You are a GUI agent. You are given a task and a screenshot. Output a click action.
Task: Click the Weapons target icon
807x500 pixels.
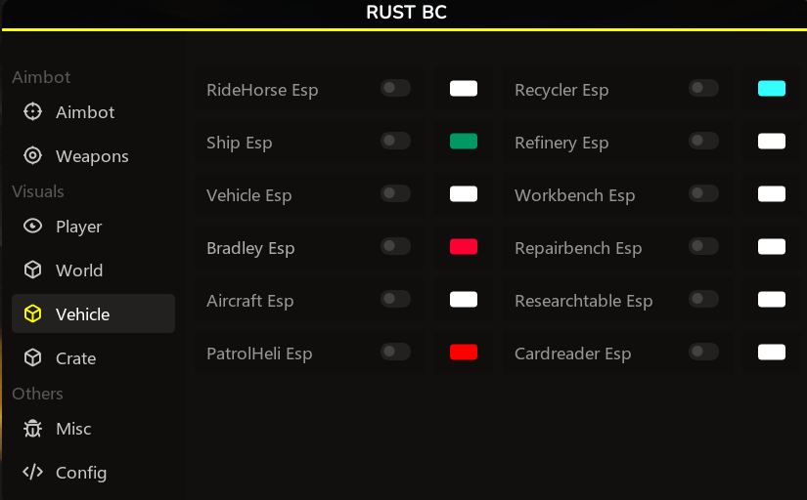point(33,156)
